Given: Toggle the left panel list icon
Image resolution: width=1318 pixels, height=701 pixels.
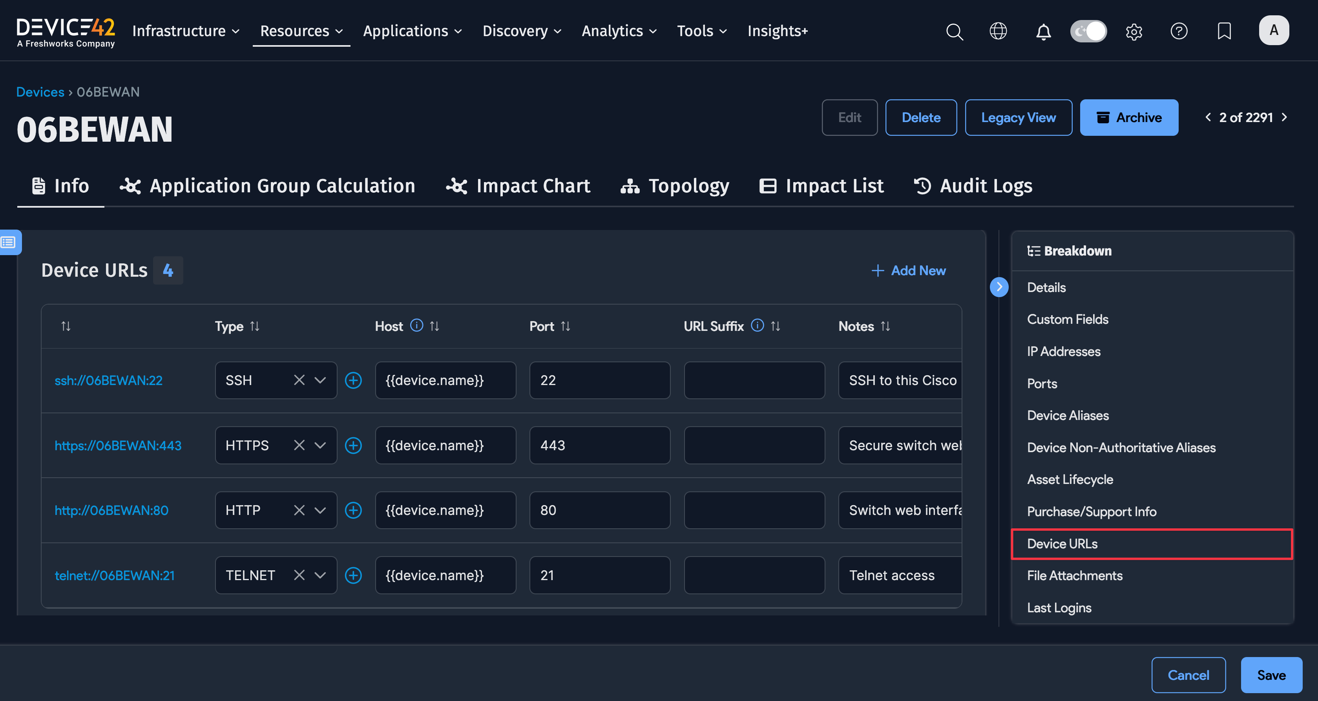Looking at the screenshot, I should point(9,242).
